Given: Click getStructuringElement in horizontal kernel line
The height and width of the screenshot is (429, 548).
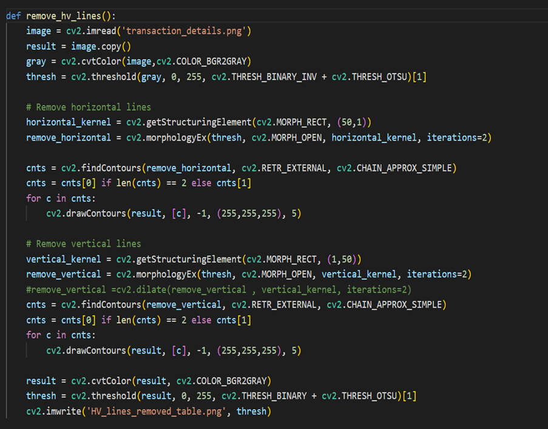Looking at the screenshot, I should [198, 123].
